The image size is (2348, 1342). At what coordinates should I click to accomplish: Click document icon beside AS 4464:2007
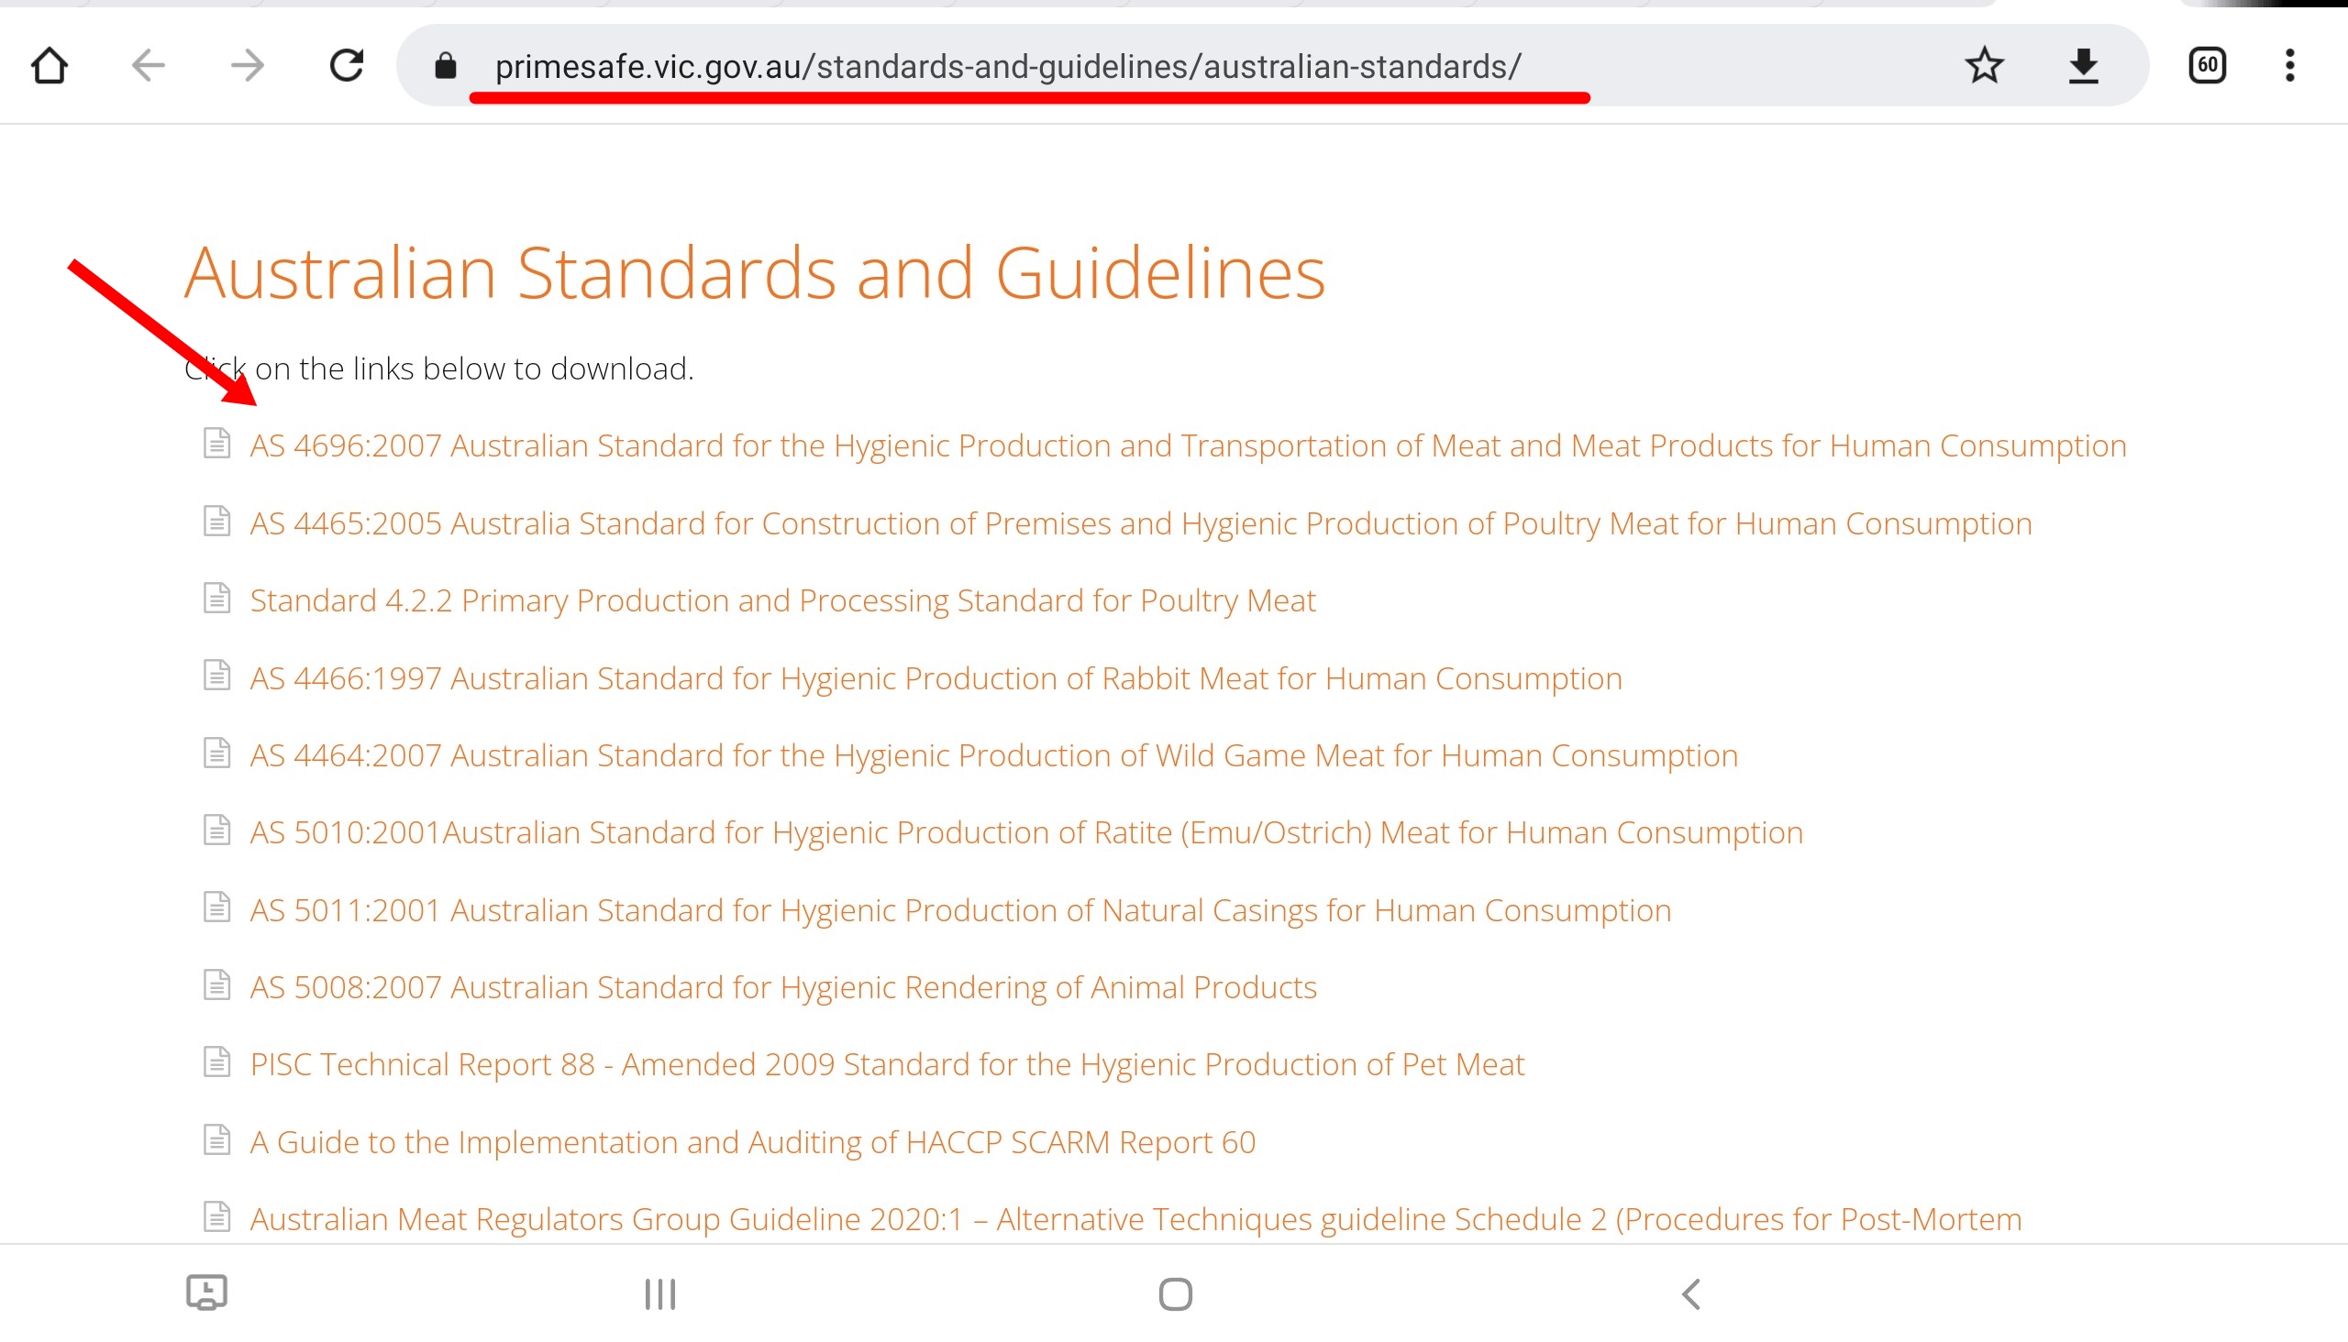point(216,753)
